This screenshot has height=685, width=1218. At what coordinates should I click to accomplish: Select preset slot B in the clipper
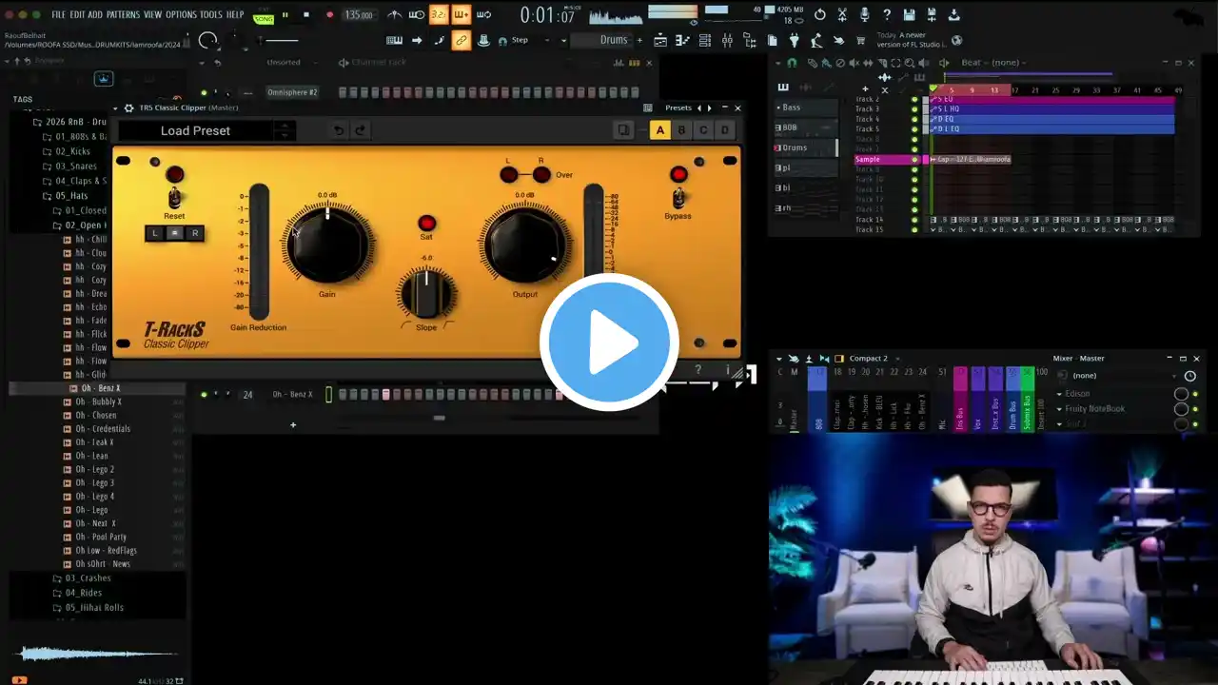pyautogui.click(x=681, y=130)
